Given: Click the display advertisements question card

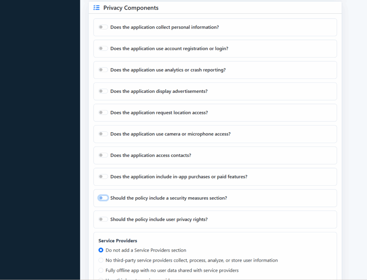Looking at the screenshot, I should click(215, 91).
